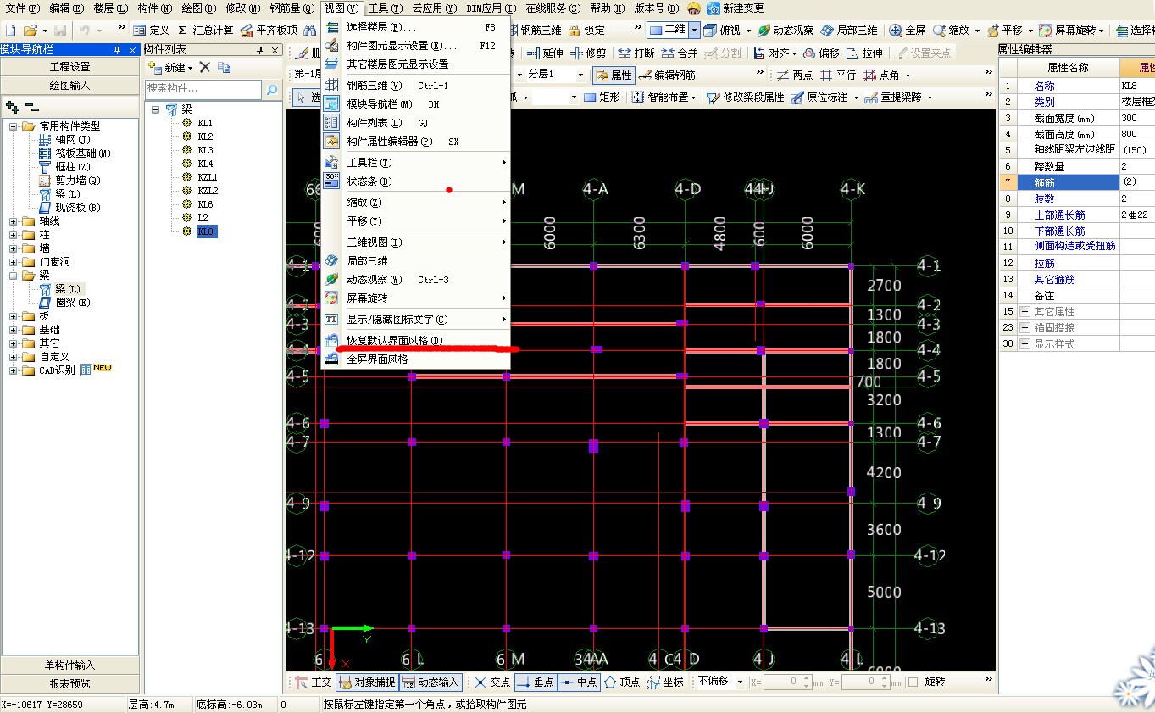The image size is (1155, 713).
Task: Open the 分层1 layer dropdown
Action: click(x=580, y=75)
